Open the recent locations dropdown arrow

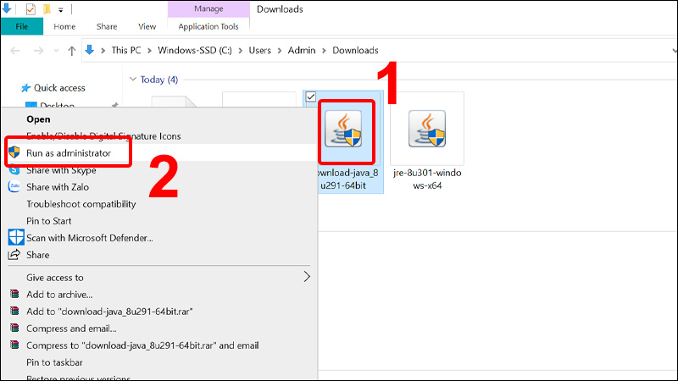(x=56, y=51)
